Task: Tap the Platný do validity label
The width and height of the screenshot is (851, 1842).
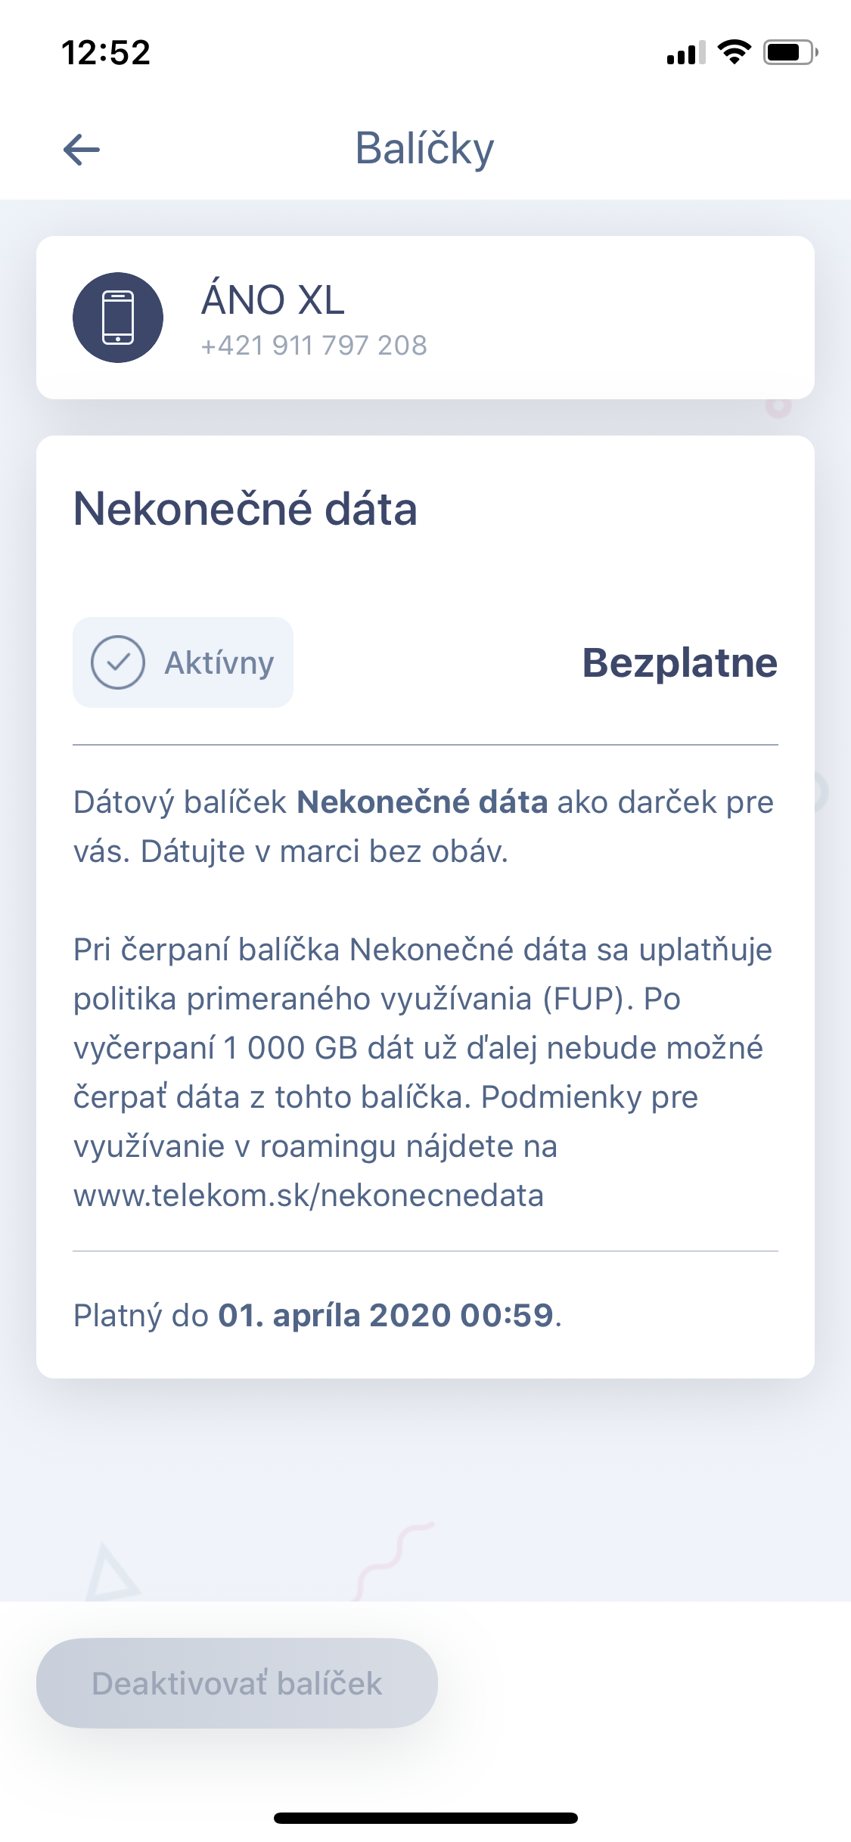Action: coord(141,1316)
